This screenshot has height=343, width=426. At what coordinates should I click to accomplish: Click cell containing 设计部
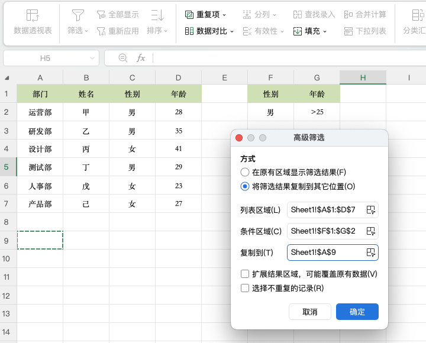(40, 149)
